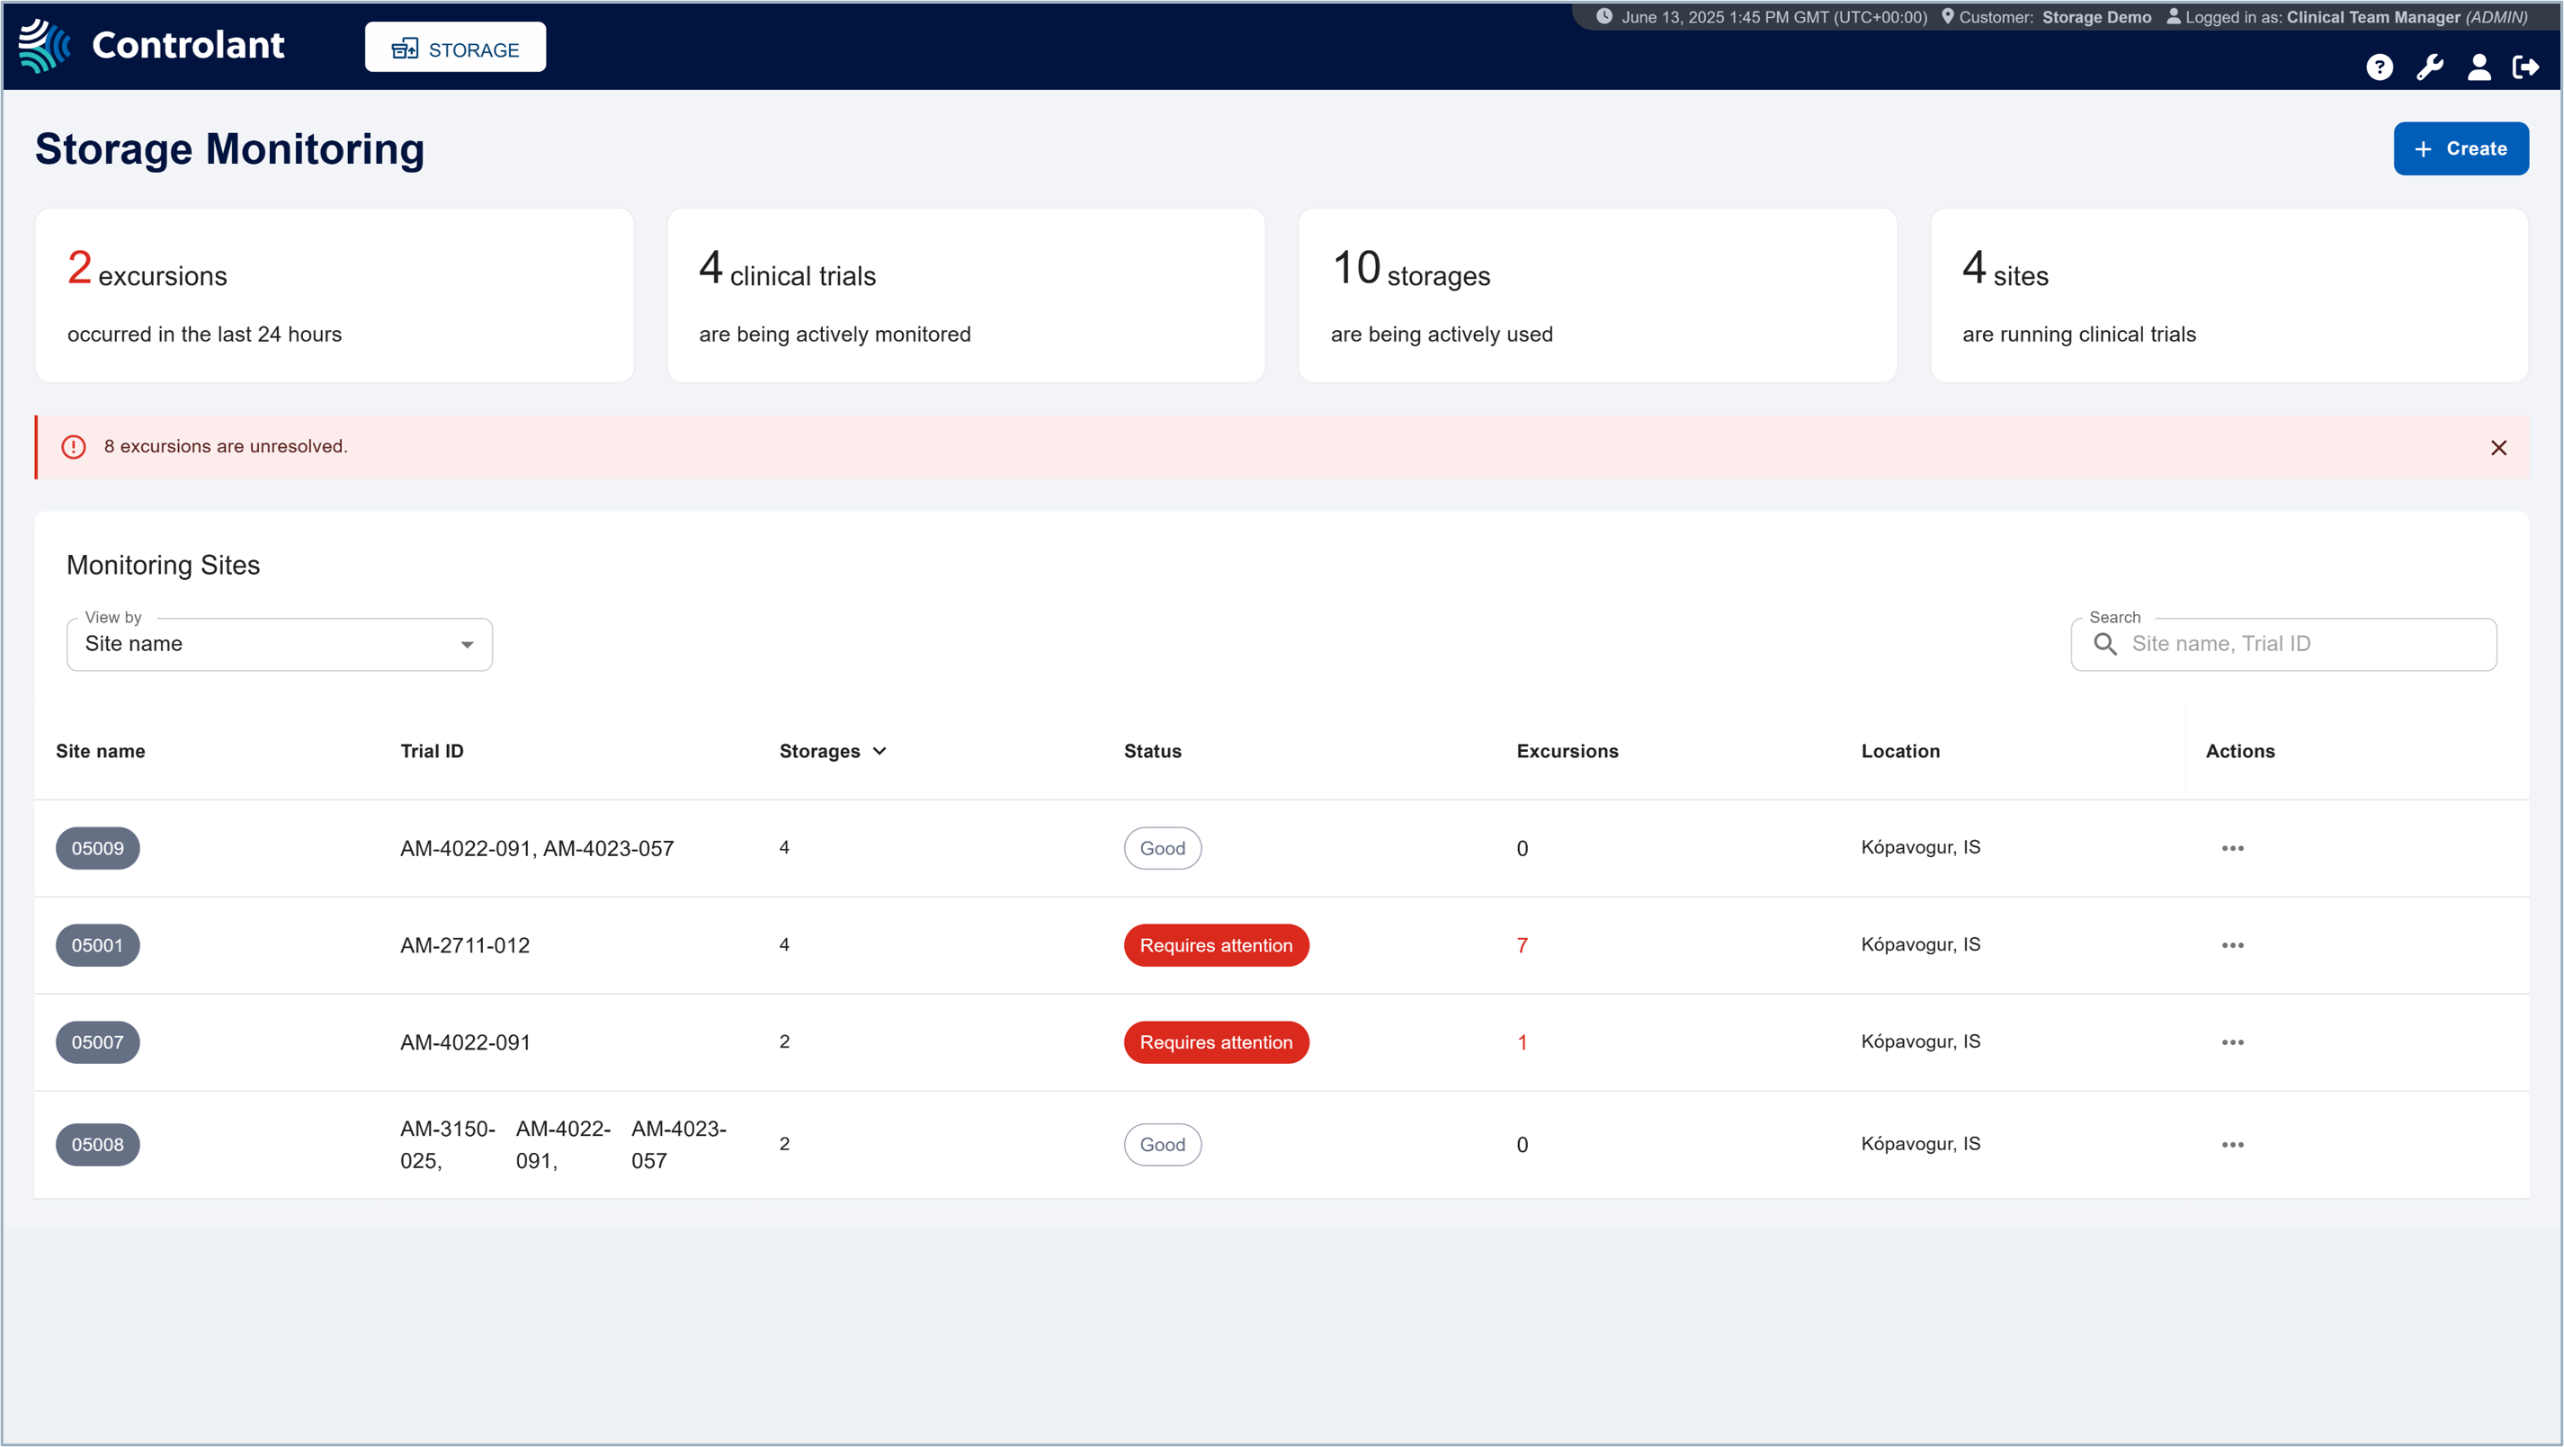Click the 4 sites summary card
The image size is (2564, 1447).
click(2229, 296)
